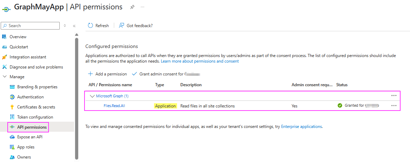Click the Configured permissions heading
Screen dimensions: 410x162
pyautogui.click(x=112, y=47)
